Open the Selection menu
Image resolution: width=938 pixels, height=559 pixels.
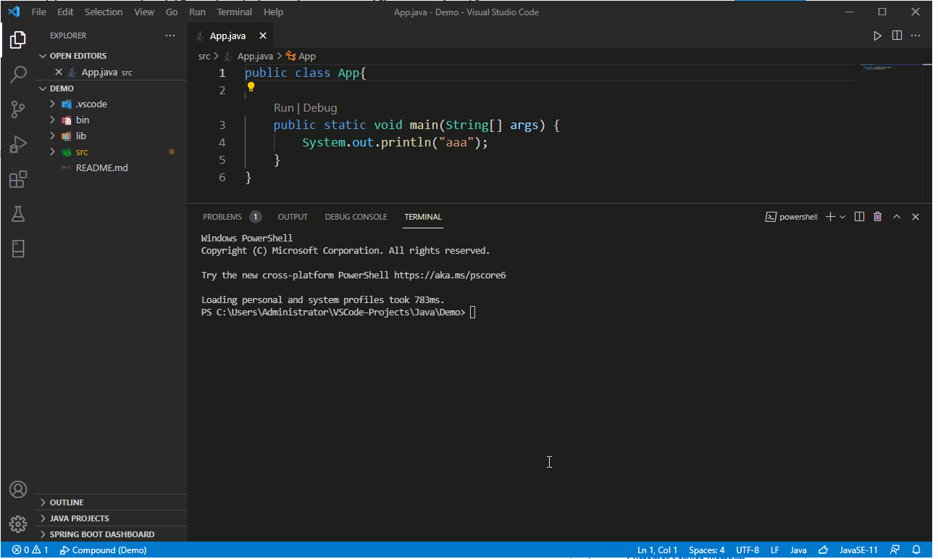(104, 12)
